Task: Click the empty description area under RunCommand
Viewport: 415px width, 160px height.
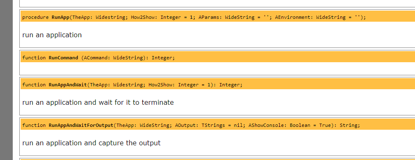Action: point(217,68)
